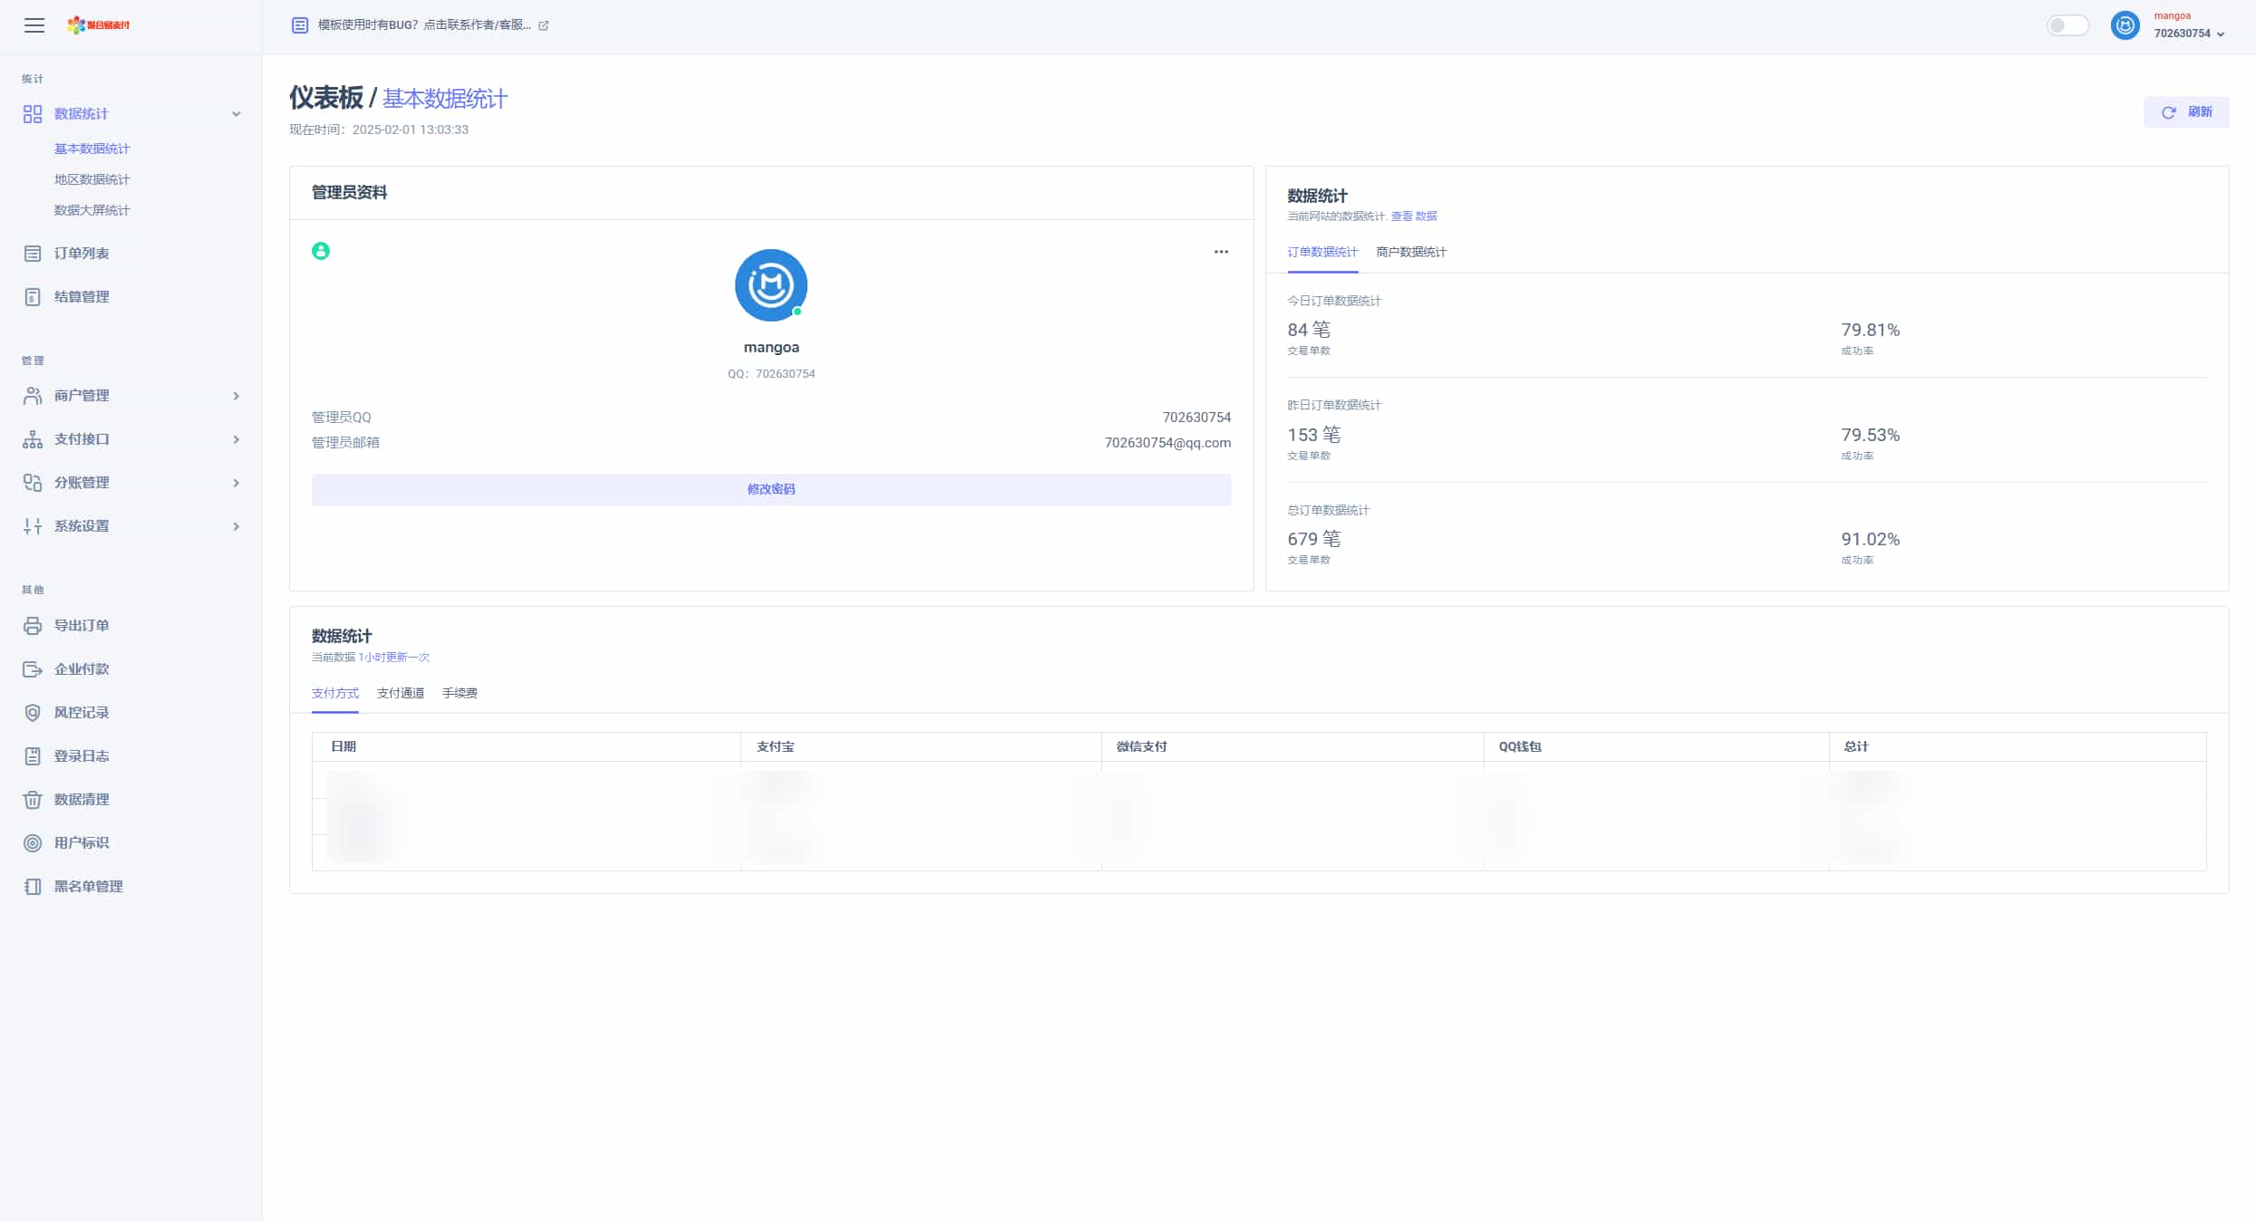Screen dimensions: 2256x1221
Task: Click the 刷新 refresh button
Action: [x=2185, y=112]
